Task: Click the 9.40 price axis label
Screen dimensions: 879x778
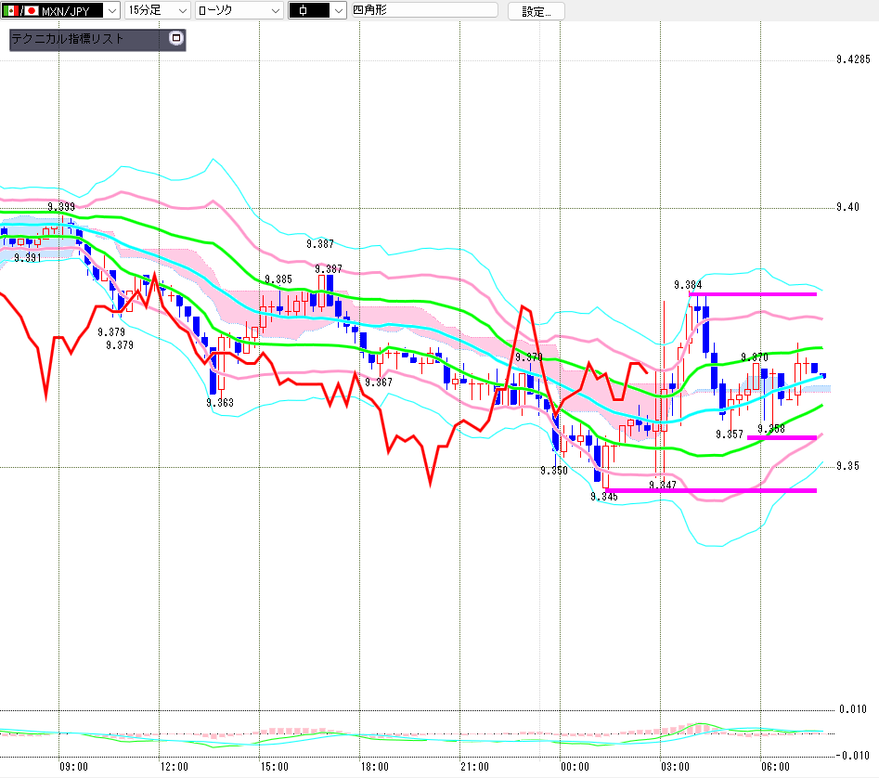Action: coord(847,207)
